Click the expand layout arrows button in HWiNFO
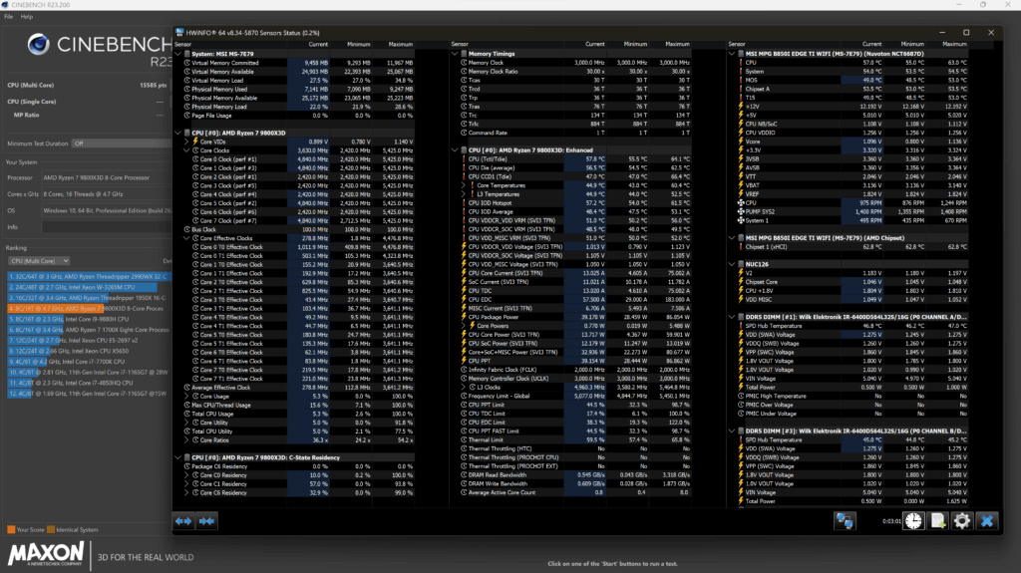 pyautogui.click(x=183, y=521)
